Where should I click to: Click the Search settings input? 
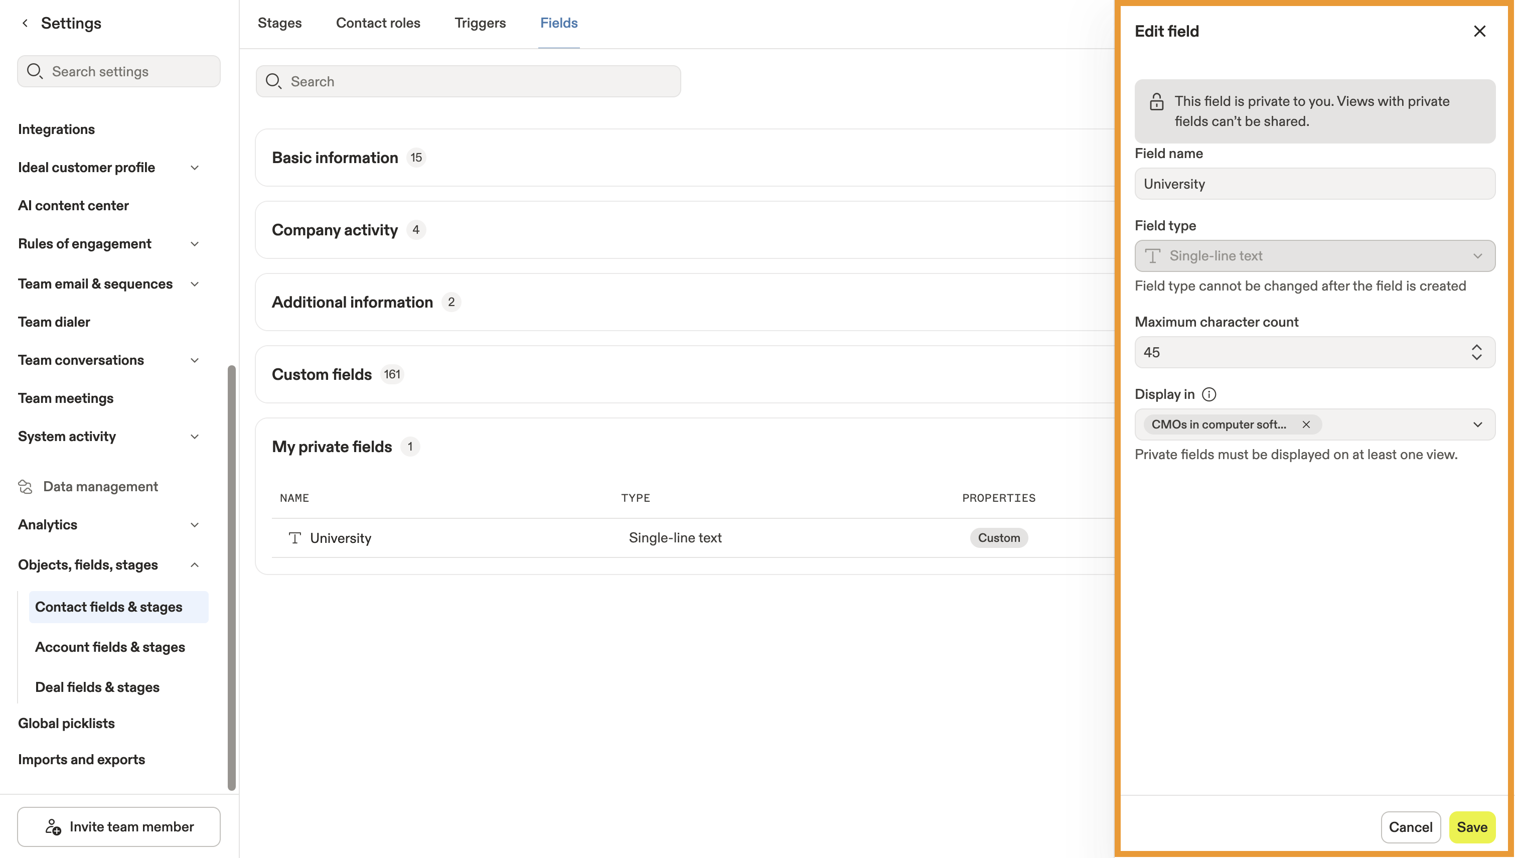coord(118,71)
